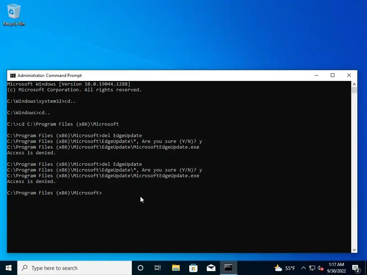Click the second 'Access is denied.' message
The image size is (367, 275).
coord(32,182)
